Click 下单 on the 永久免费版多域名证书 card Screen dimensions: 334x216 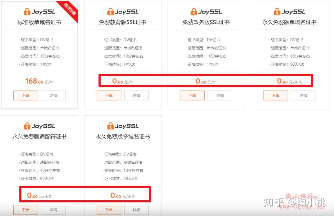pos(109,210)
